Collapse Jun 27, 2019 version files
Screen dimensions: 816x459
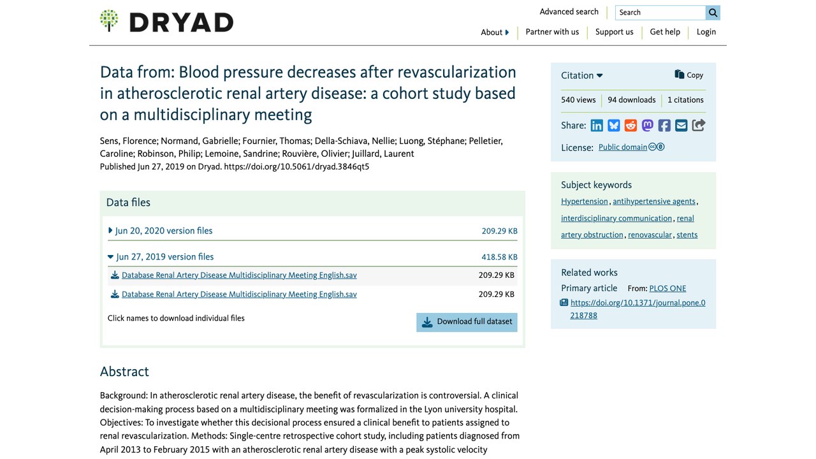(161, 257)
